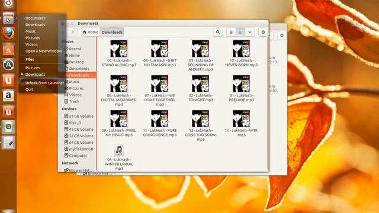
Task: Select 08 - LukHash - 8 BIT NO TAMASHI.mp3
Action: click(159, 54)
